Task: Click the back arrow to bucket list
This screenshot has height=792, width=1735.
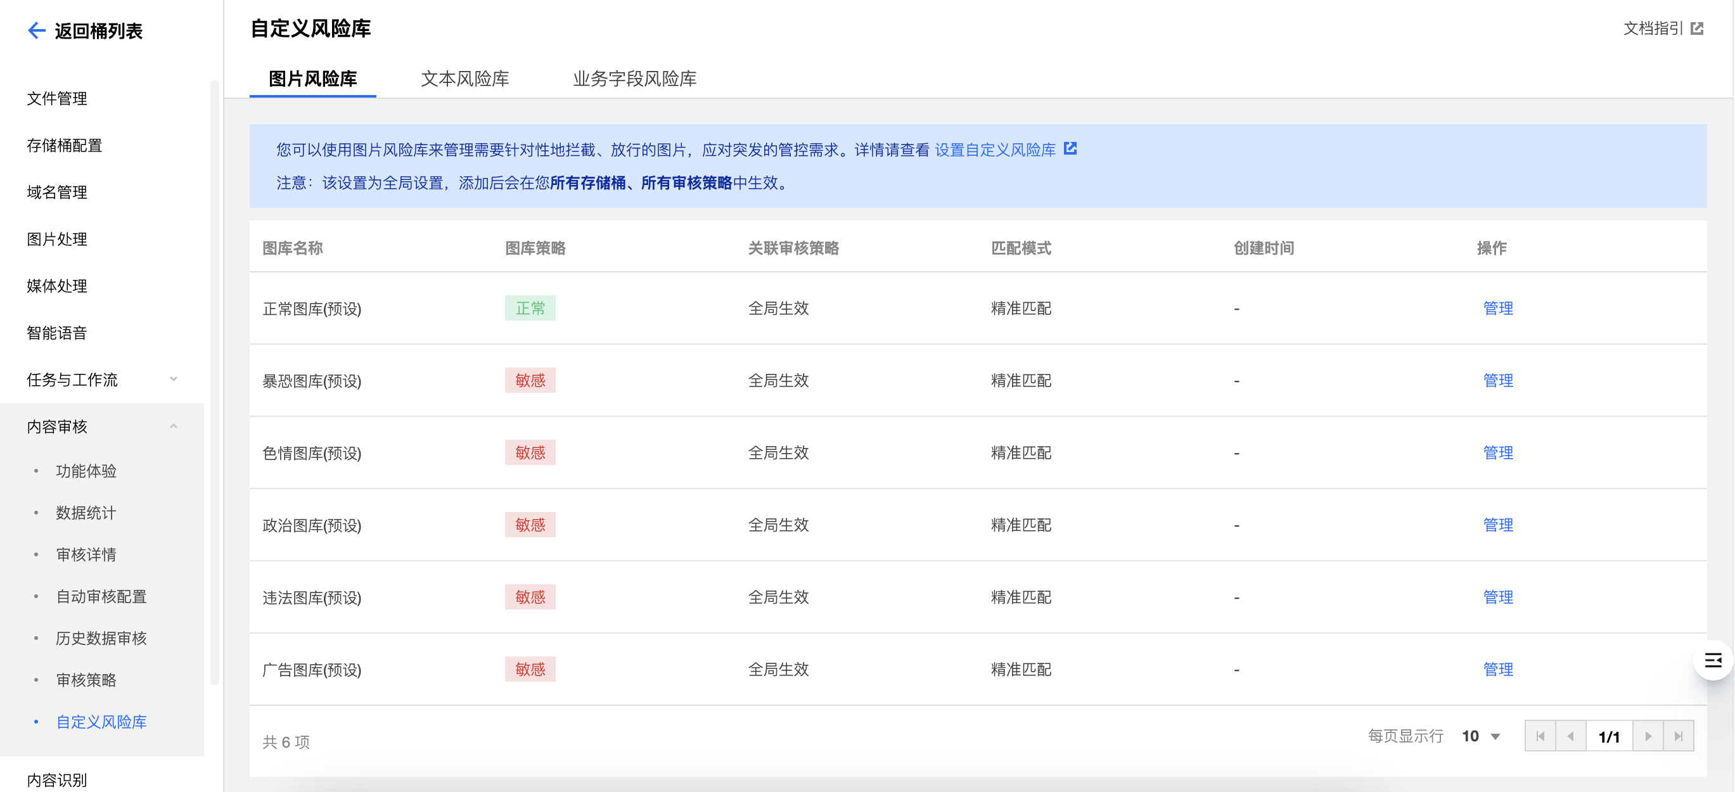Action: pyautogui.click(x=36, y=30)
